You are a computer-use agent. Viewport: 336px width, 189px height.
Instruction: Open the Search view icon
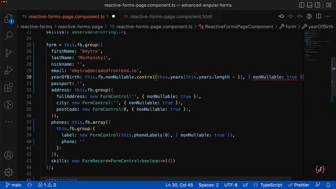8,36
